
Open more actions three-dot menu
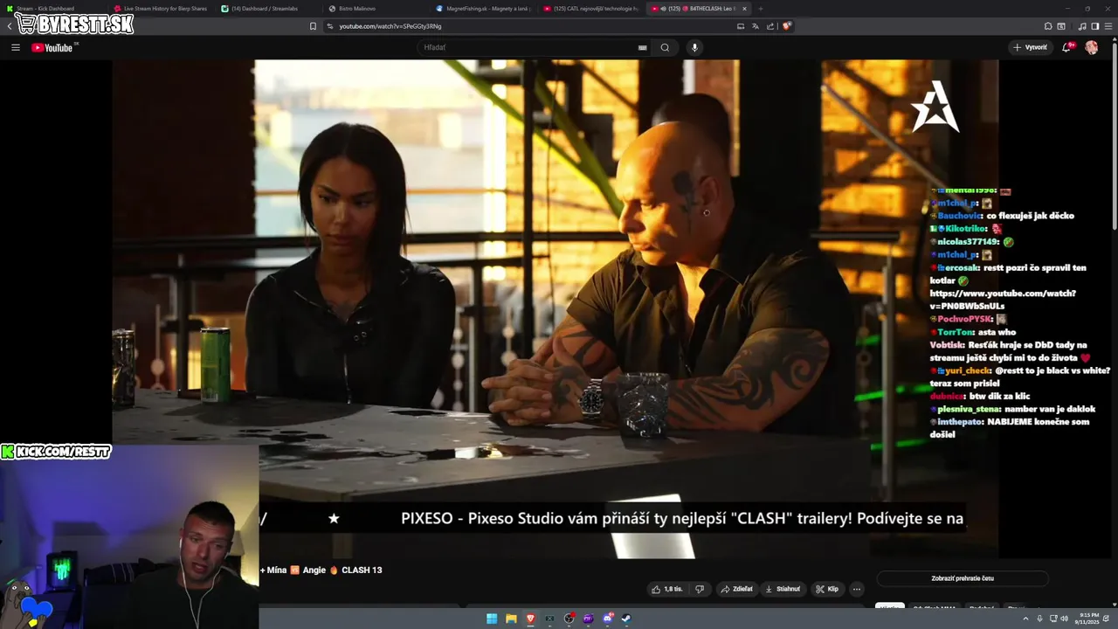point(857,589)
